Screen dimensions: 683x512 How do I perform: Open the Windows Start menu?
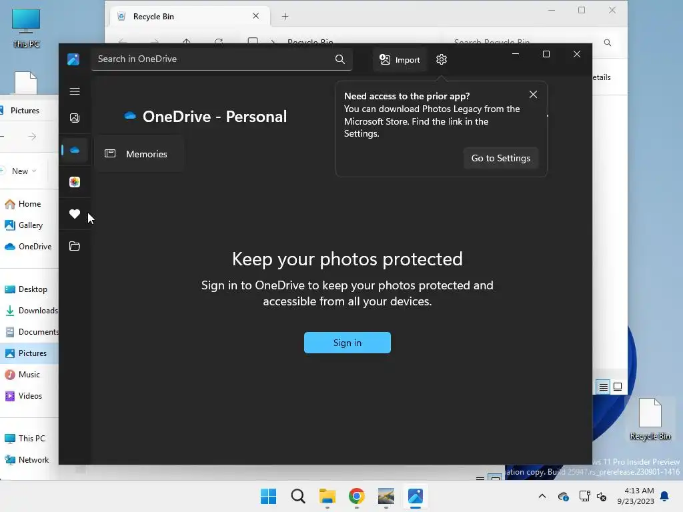click(x=268, y=496)
